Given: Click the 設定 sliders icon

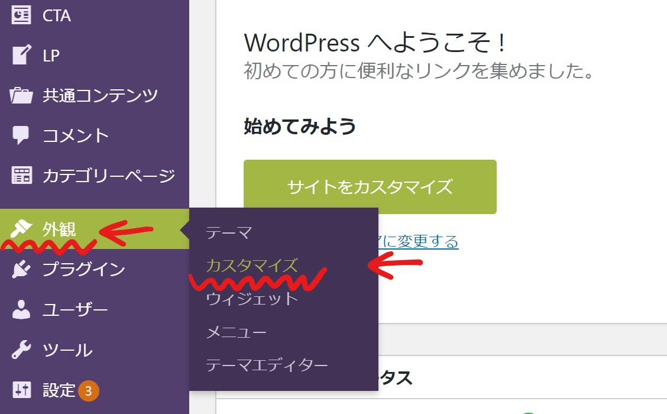Looking at the screenshot, I should tap(21, 390).
